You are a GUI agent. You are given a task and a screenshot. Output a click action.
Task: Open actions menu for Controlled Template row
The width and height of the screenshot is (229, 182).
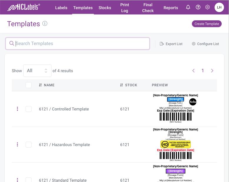point(17,109)
